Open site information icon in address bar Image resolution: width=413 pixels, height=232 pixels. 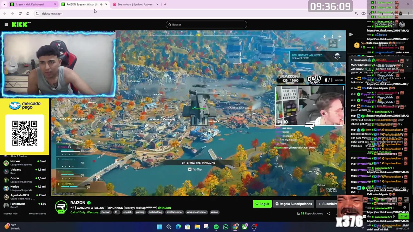tap(37, 14)
